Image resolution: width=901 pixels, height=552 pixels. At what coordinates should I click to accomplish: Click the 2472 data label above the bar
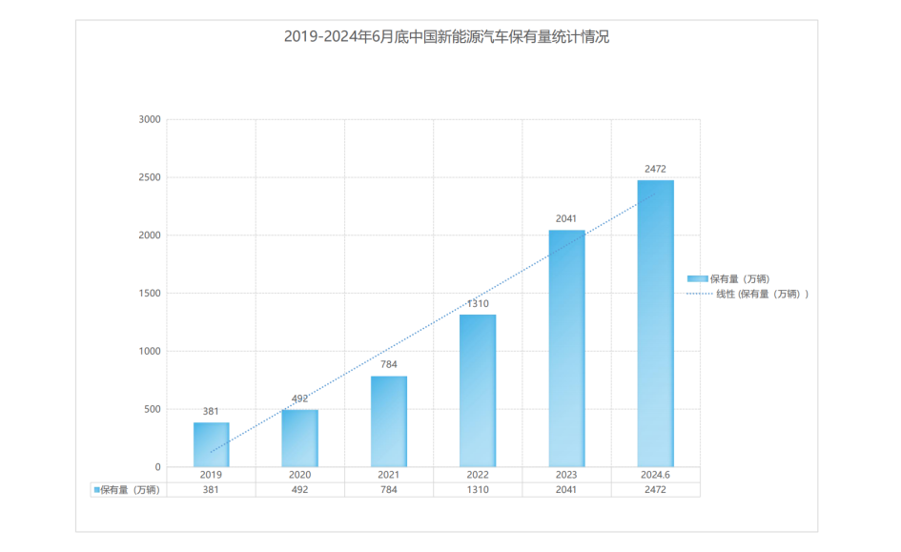coord(655,169)
